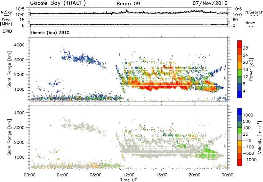Click the "16:00" time tick label
This screenshot has height=182, width=263.
coord(161,175)
